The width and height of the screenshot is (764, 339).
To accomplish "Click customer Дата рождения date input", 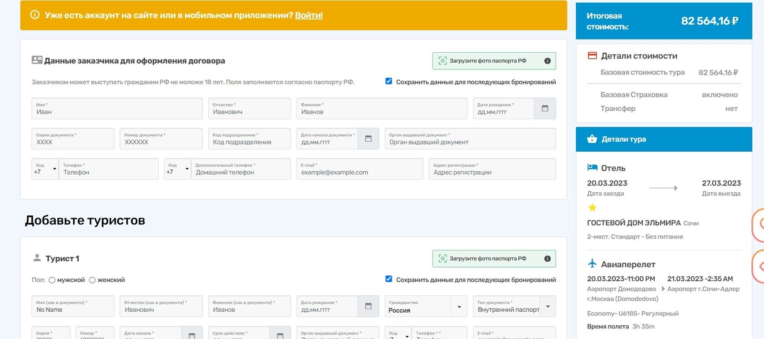I will (503, 109).
